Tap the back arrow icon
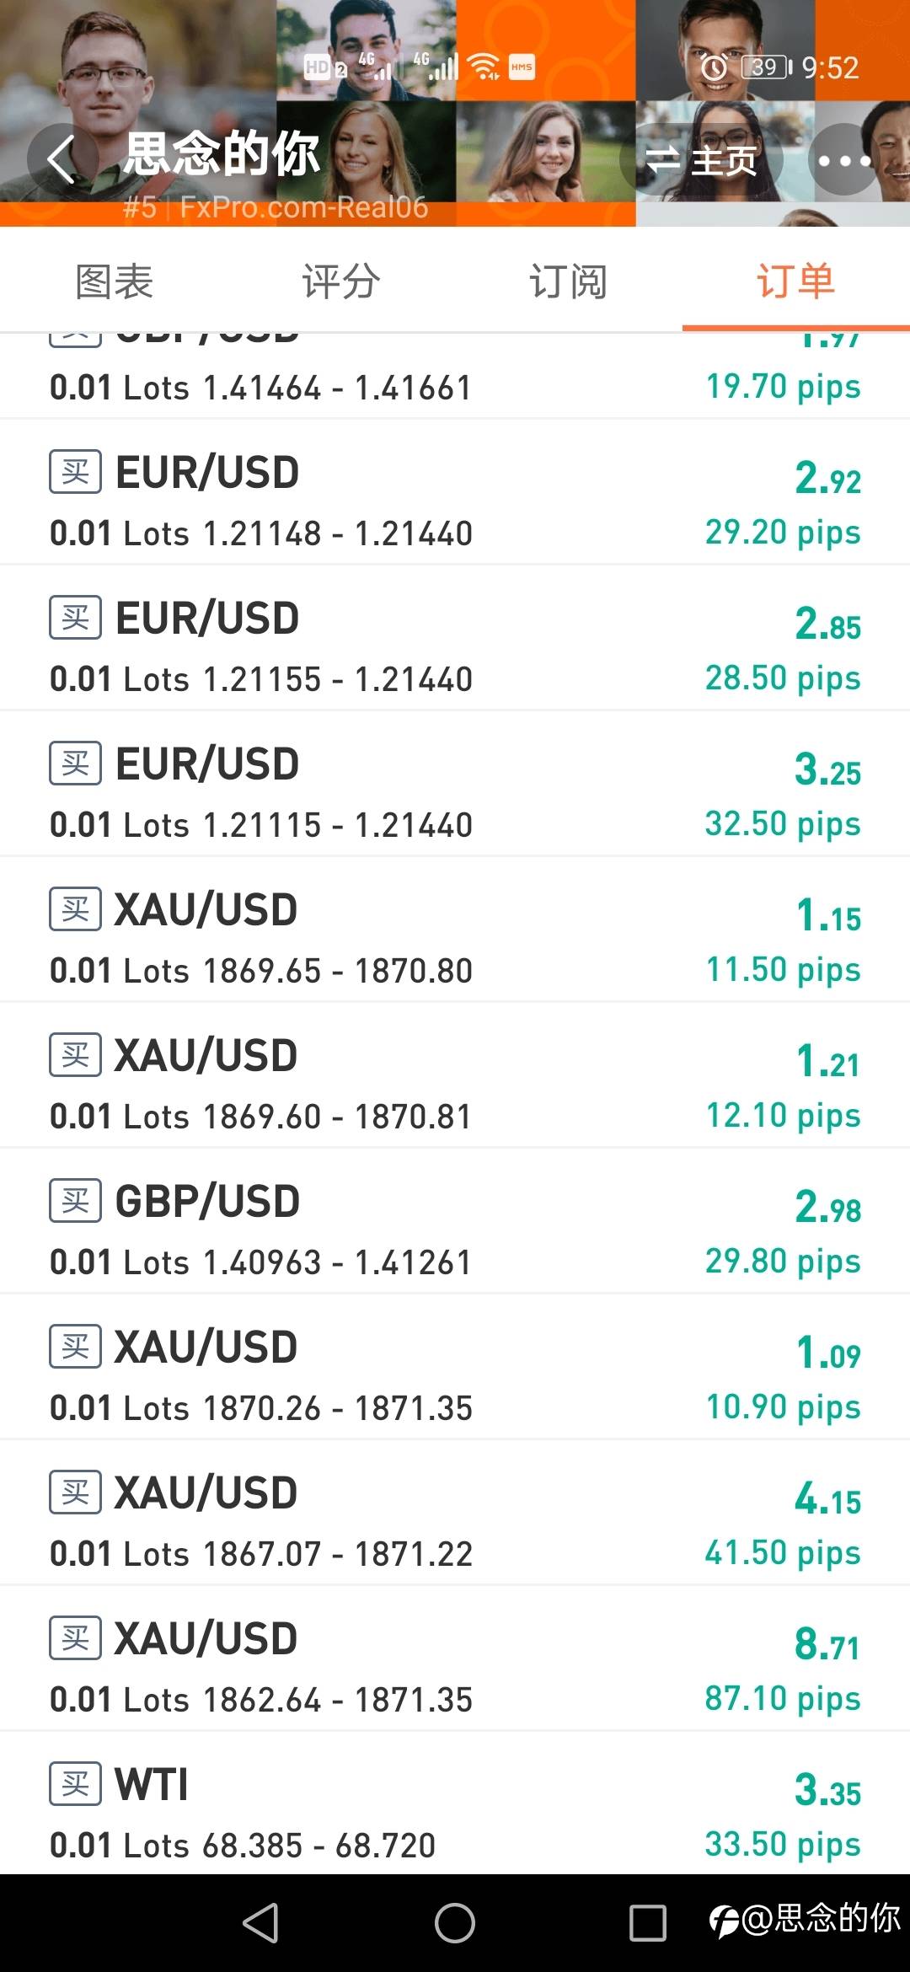910x1972 pixels. (61, 158)
